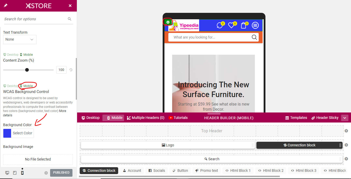Click the elements list horizontal scrollbar
This screenshot has height=179, width=351.
tap(179, 176)
